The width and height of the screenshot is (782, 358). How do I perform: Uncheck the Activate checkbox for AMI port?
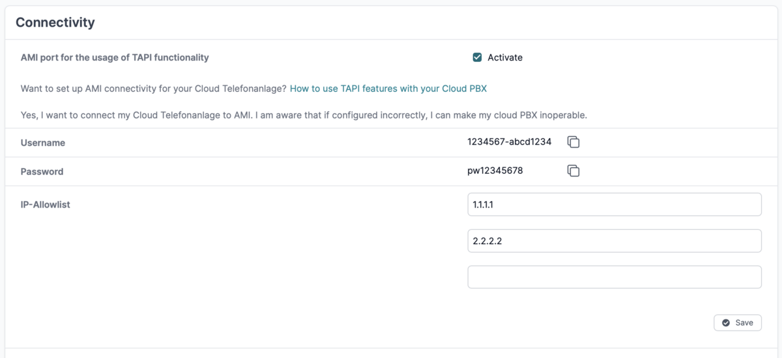tap(477, 57)
